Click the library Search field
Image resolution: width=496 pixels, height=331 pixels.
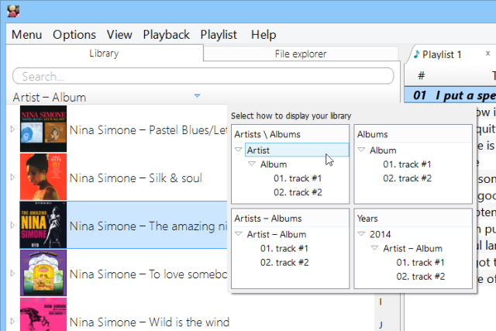click(x=203, y=76)
